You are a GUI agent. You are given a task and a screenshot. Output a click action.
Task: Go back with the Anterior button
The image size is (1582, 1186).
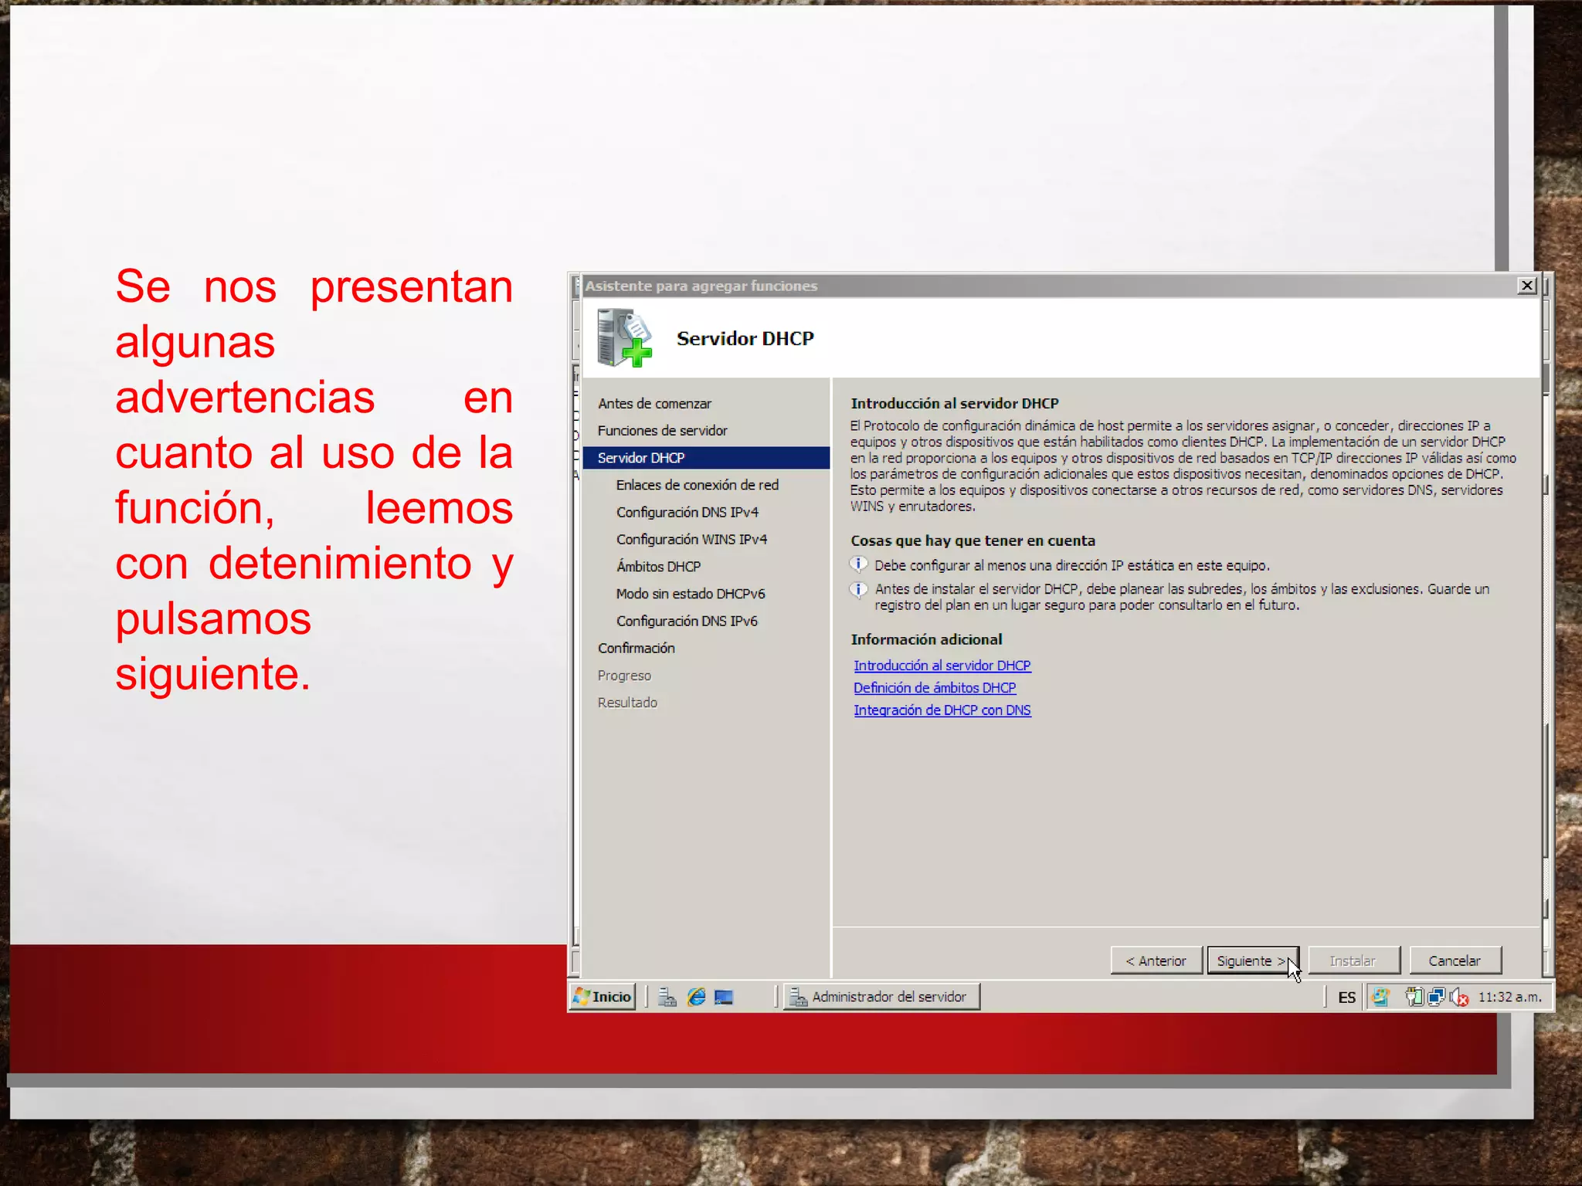(1156, 961)
